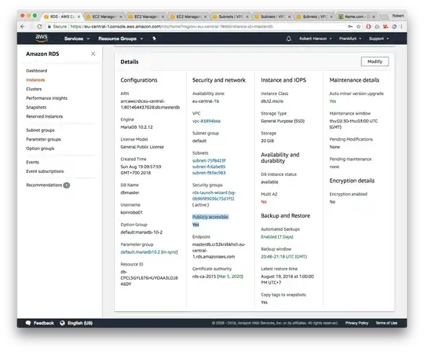This screenshot has width=424, height=352.
Task: Open Recommendations in the sidebar
Action: 44,185
